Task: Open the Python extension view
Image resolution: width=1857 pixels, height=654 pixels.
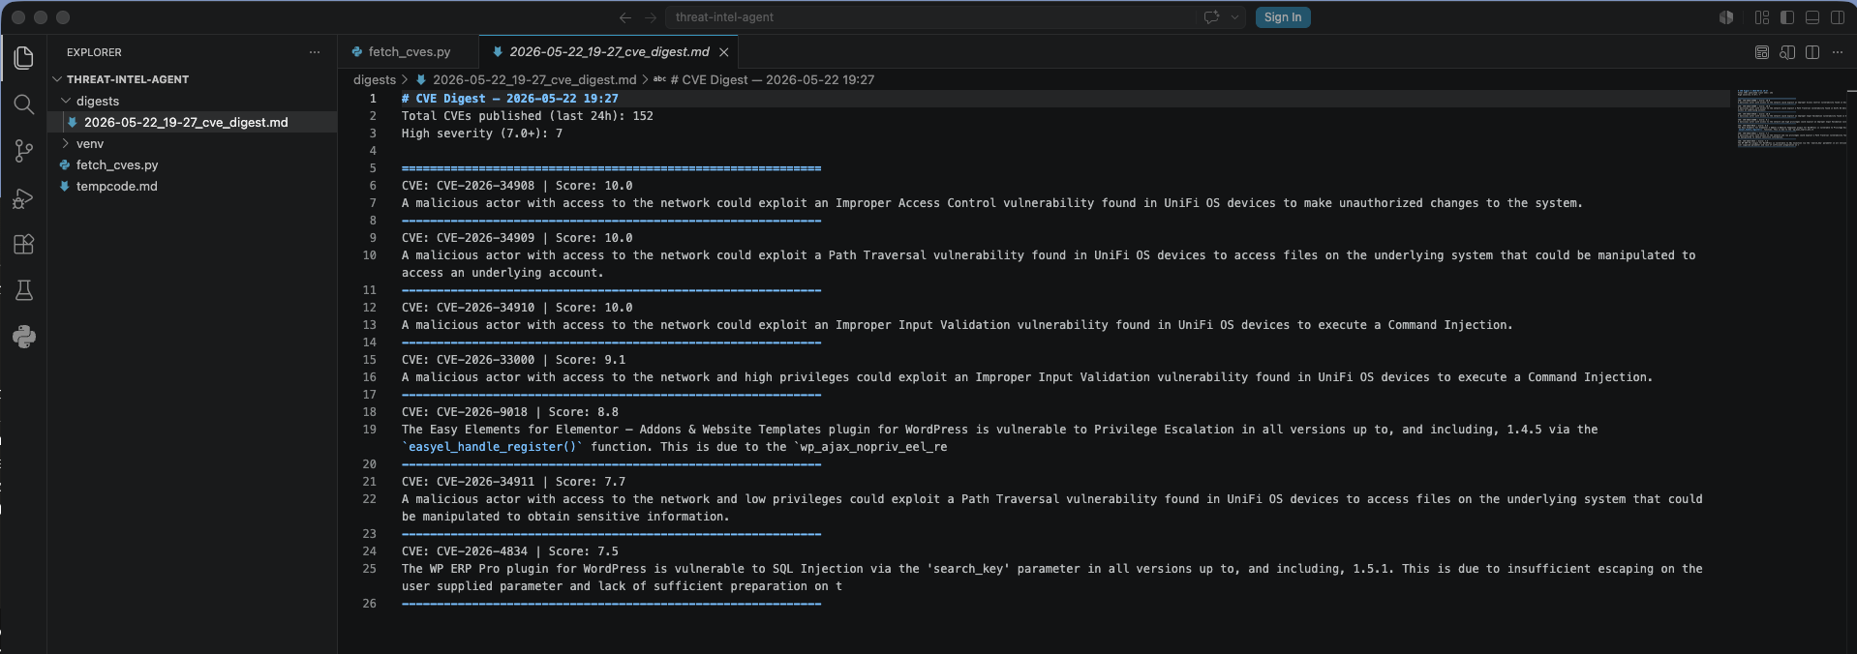Action: pyautogui.click(x=24, y=337)
